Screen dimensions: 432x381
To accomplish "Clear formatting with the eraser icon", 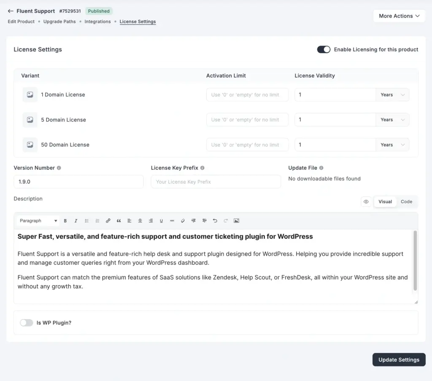I will coord(183,221).
